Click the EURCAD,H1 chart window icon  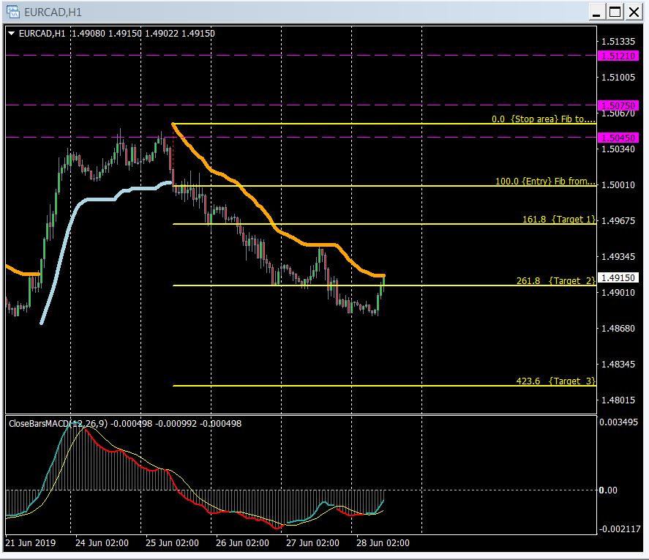[13, 12]
